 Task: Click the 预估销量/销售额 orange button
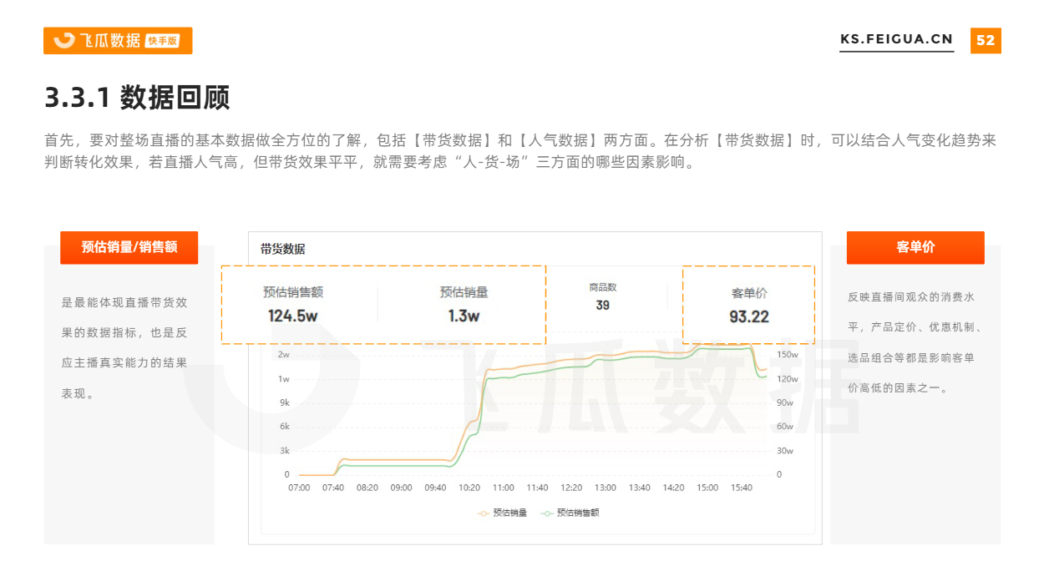[129, 247]
